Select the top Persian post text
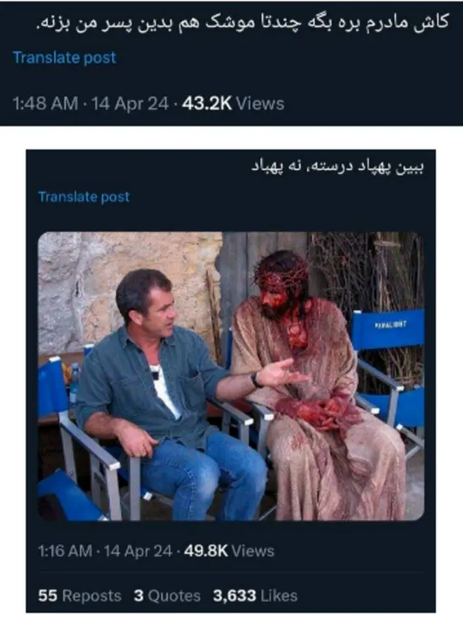Image resolution: width=463 pixels, height=622 pixels. pyautogui.click(x=243, y=22)
